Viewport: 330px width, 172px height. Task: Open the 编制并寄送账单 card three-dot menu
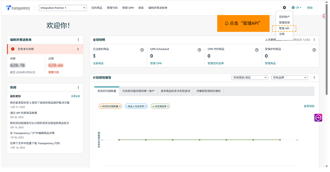pyautogui.click(x=78, y=40)
